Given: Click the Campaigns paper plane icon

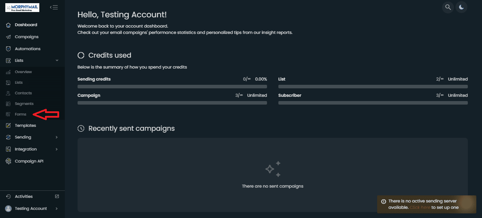Looking at the screenshot, I should pyautogui.click(x=8, y=37).
